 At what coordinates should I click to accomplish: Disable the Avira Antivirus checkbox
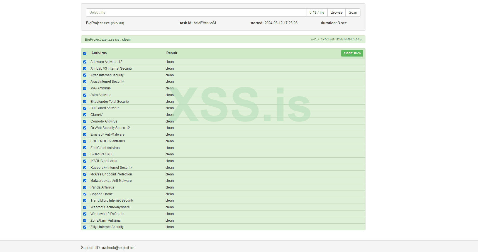pyautogui.click(x=85, y=95)
